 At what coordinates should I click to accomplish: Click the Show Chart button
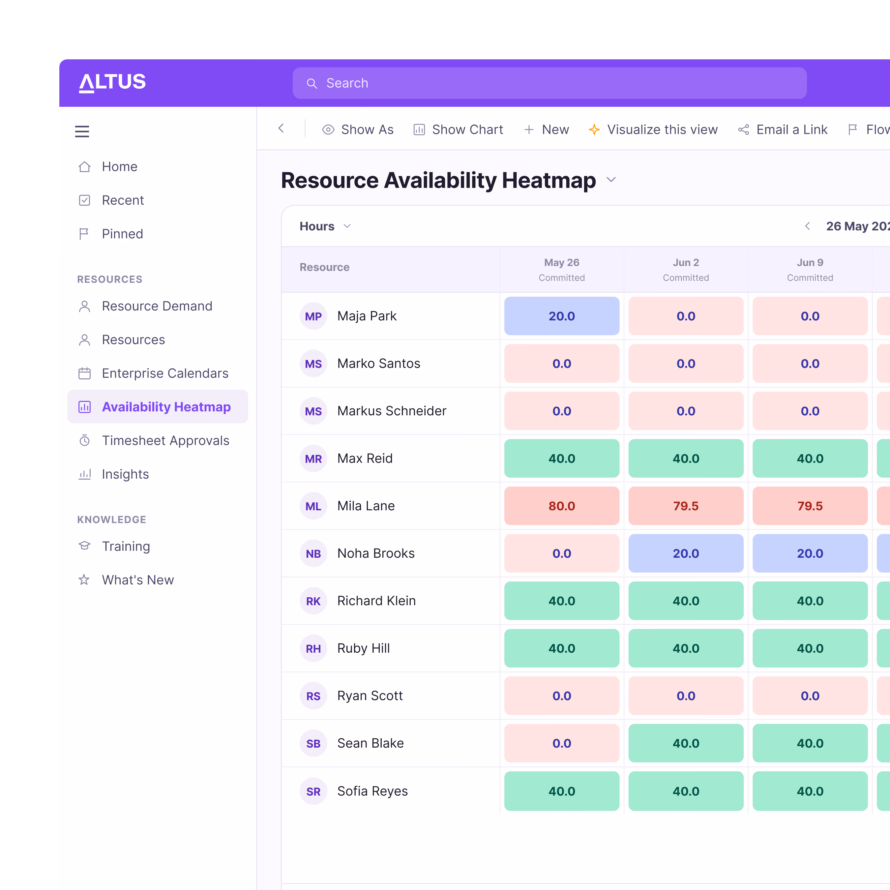coord(458,130)
